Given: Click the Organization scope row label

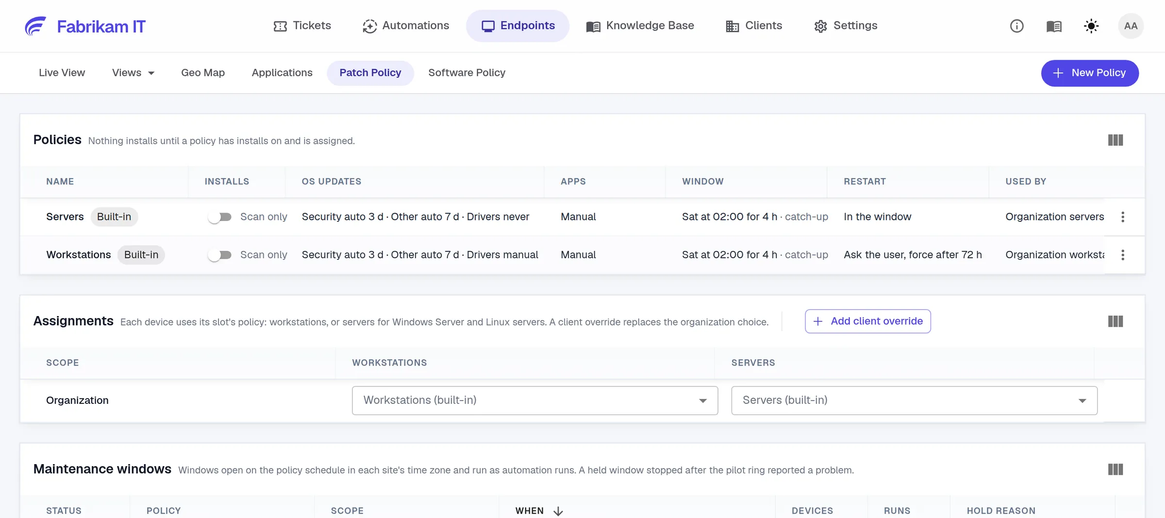Looking at the screenshot, I should click(x=77, y=401).
